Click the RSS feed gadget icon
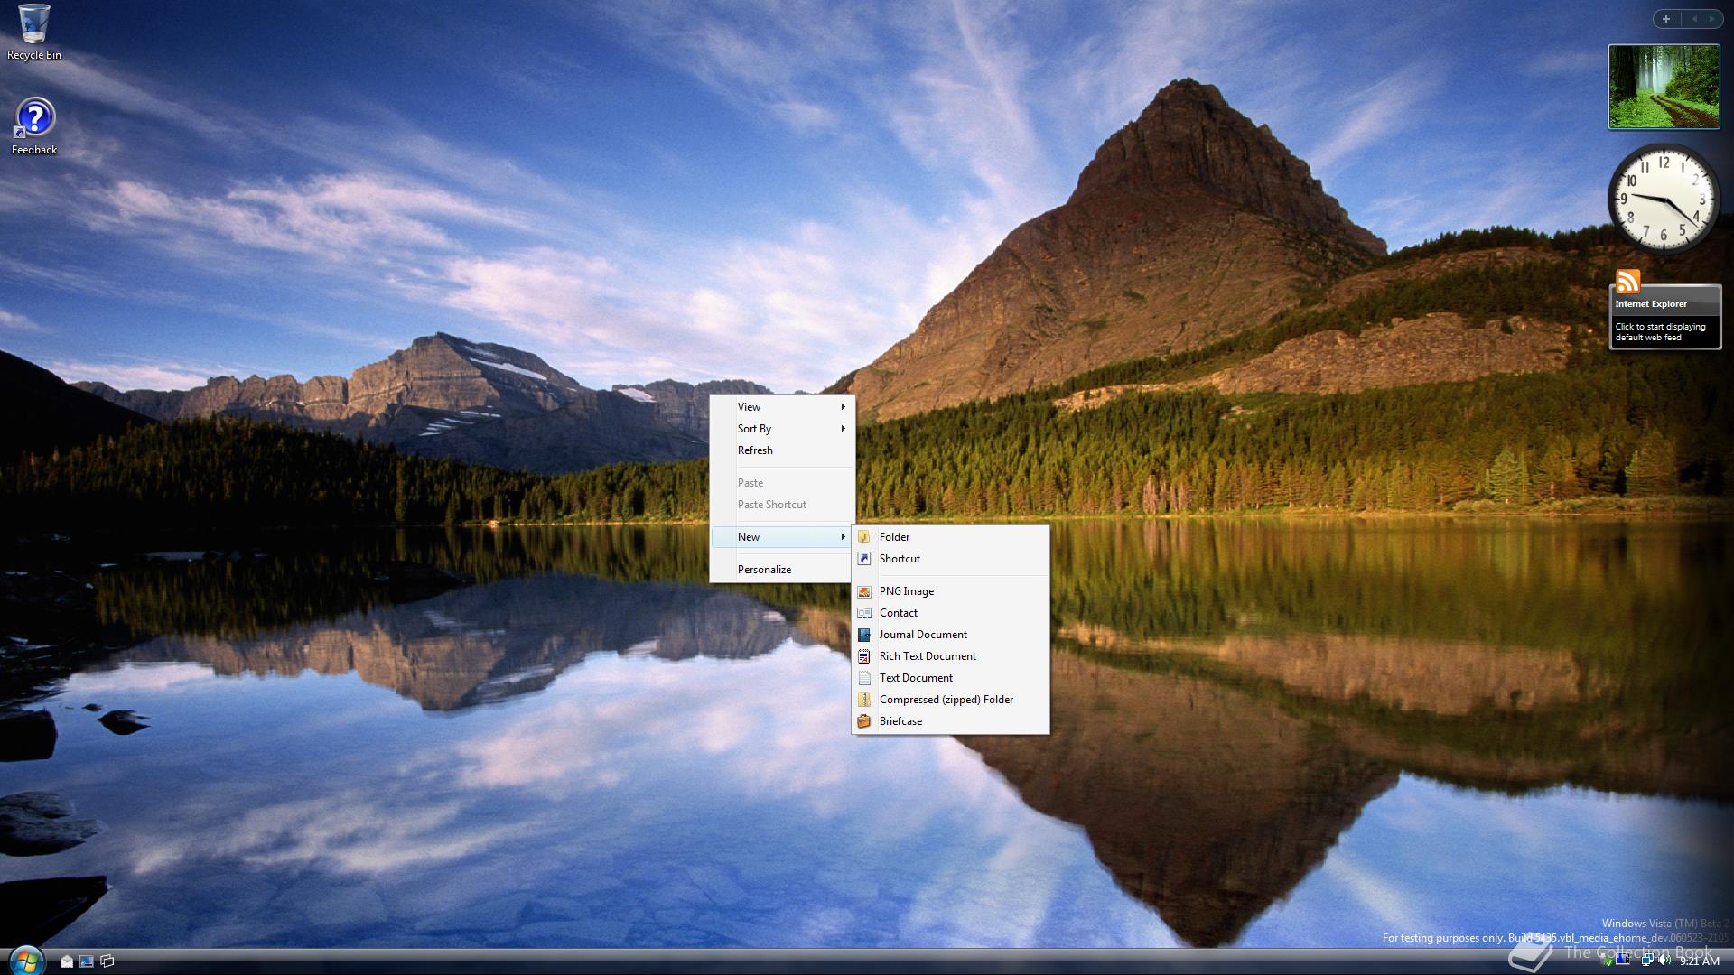Viewport: 1734px width, 975px height. tap(1627, 282)
